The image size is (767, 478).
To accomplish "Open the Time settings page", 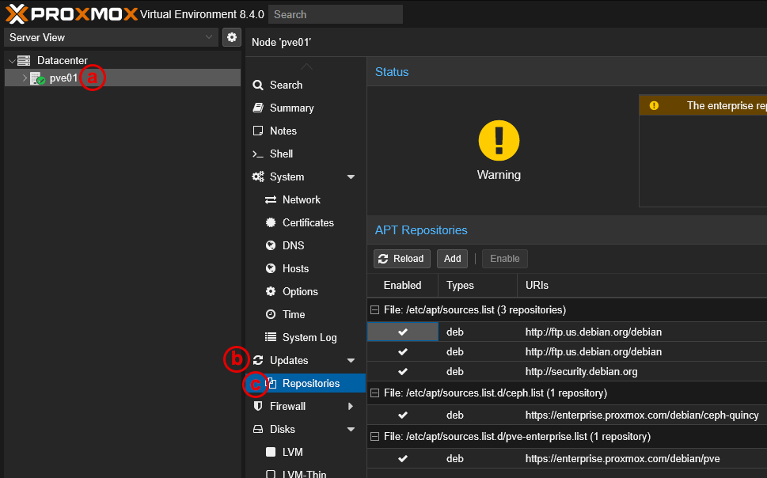I will point(293,314).
